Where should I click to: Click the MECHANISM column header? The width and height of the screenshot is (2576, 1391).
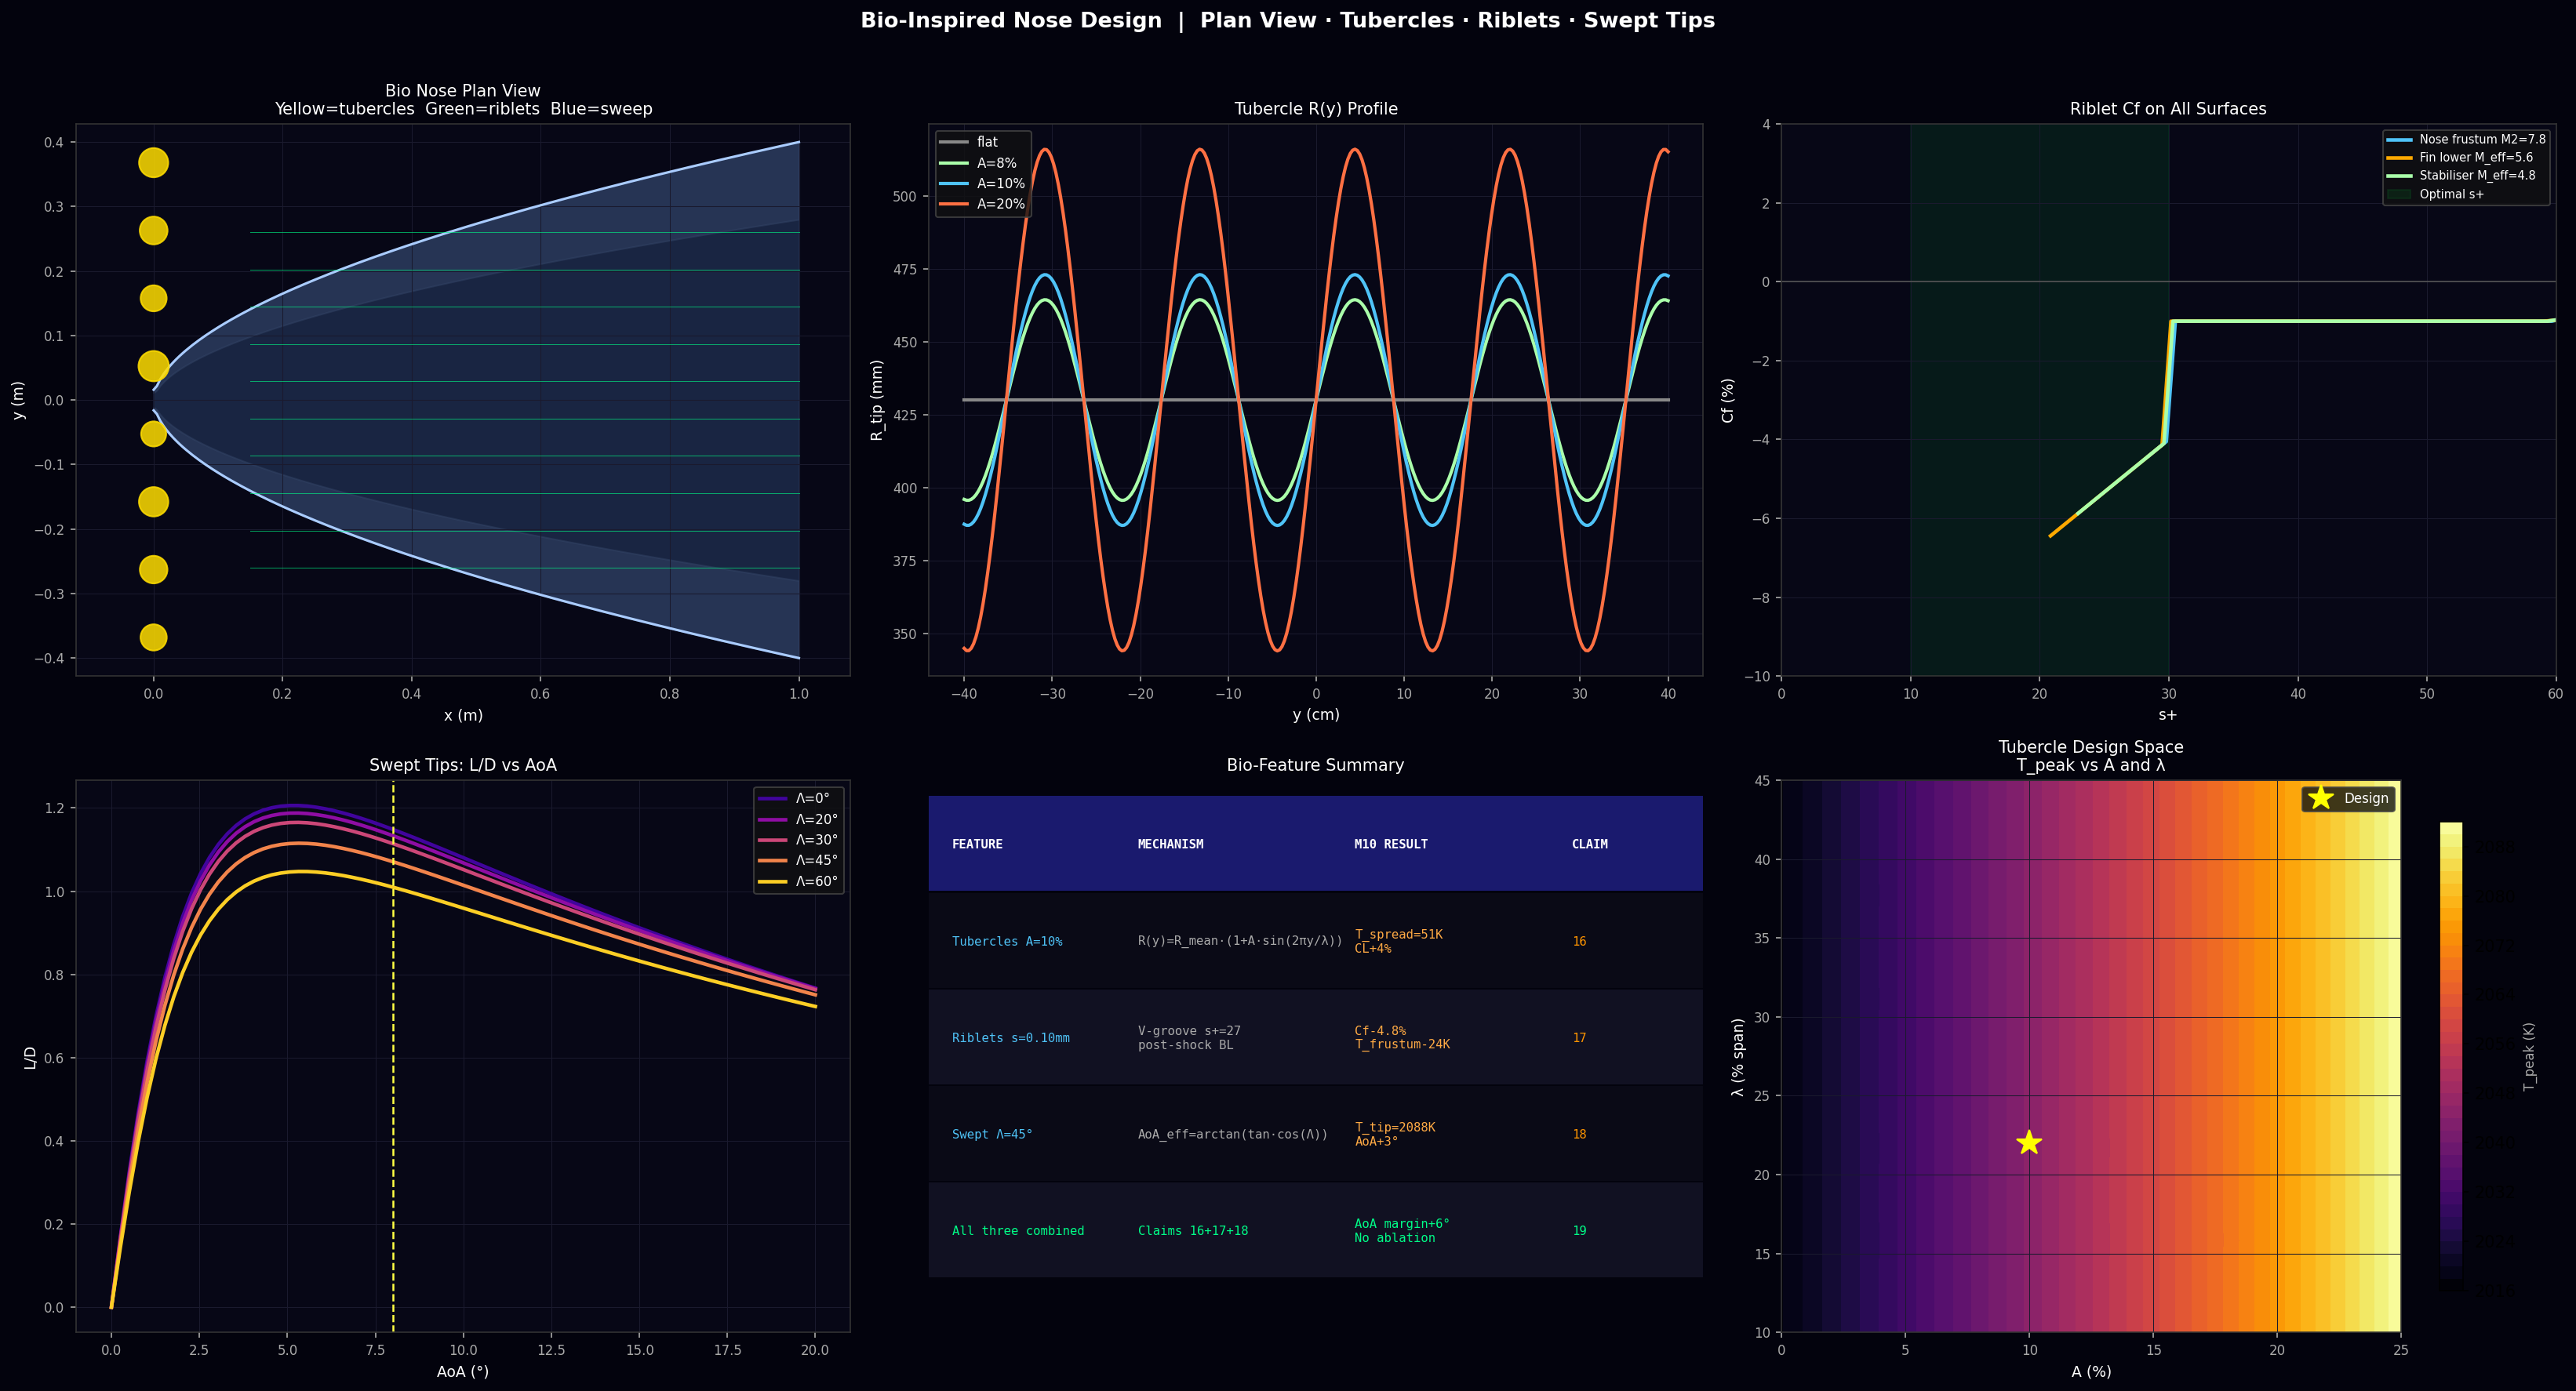click(1170, 844)
